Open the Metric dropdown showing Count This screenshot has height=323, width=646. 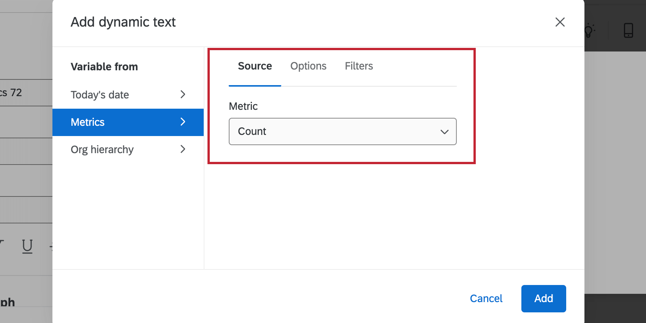342,131
